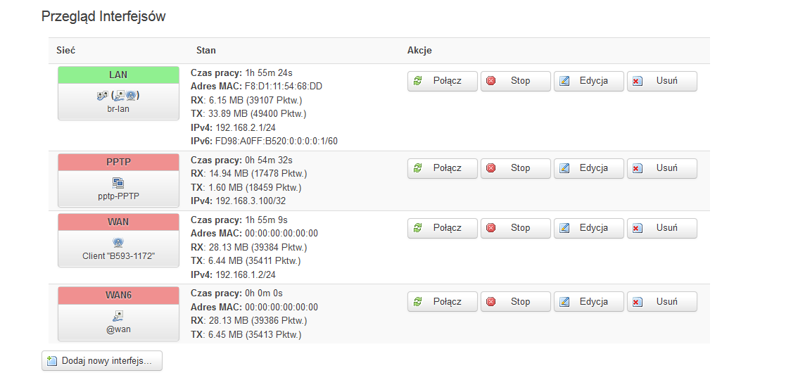Image resolution: width=798 pixels, height=373 pixels.
Task: Click the red WAN6 network header
Action: tap(119, 296)
